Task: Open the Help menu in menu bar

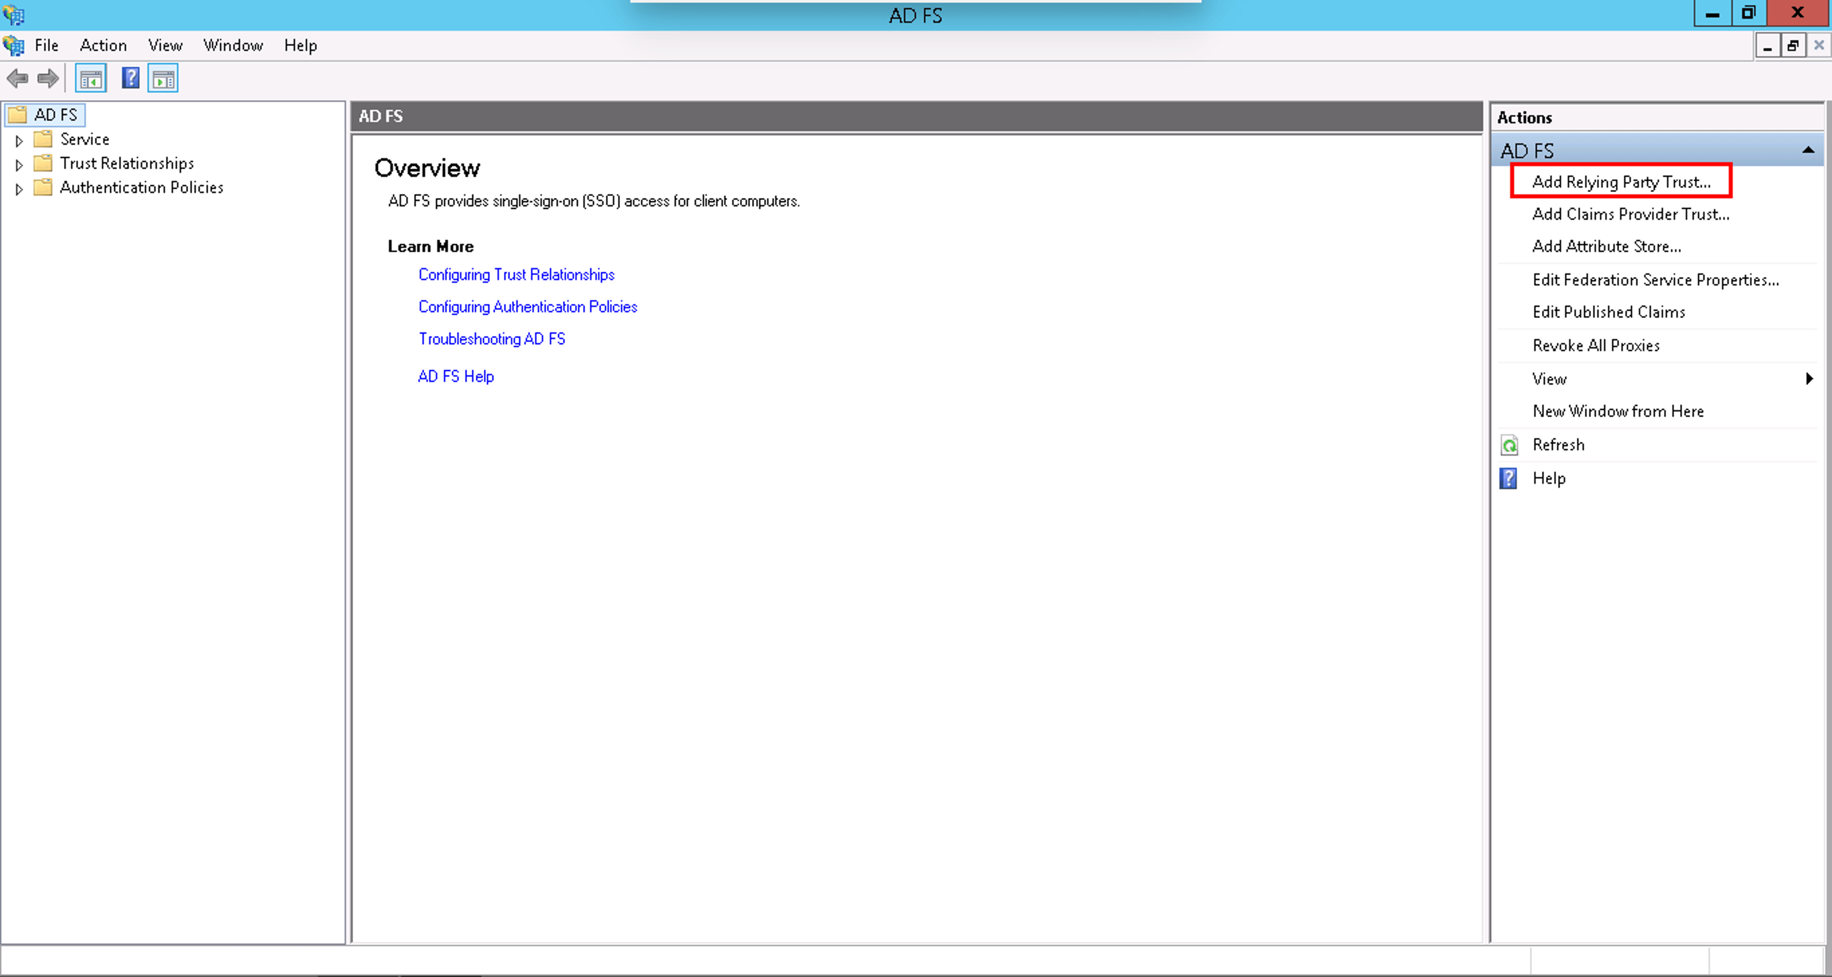Action: 300,45
